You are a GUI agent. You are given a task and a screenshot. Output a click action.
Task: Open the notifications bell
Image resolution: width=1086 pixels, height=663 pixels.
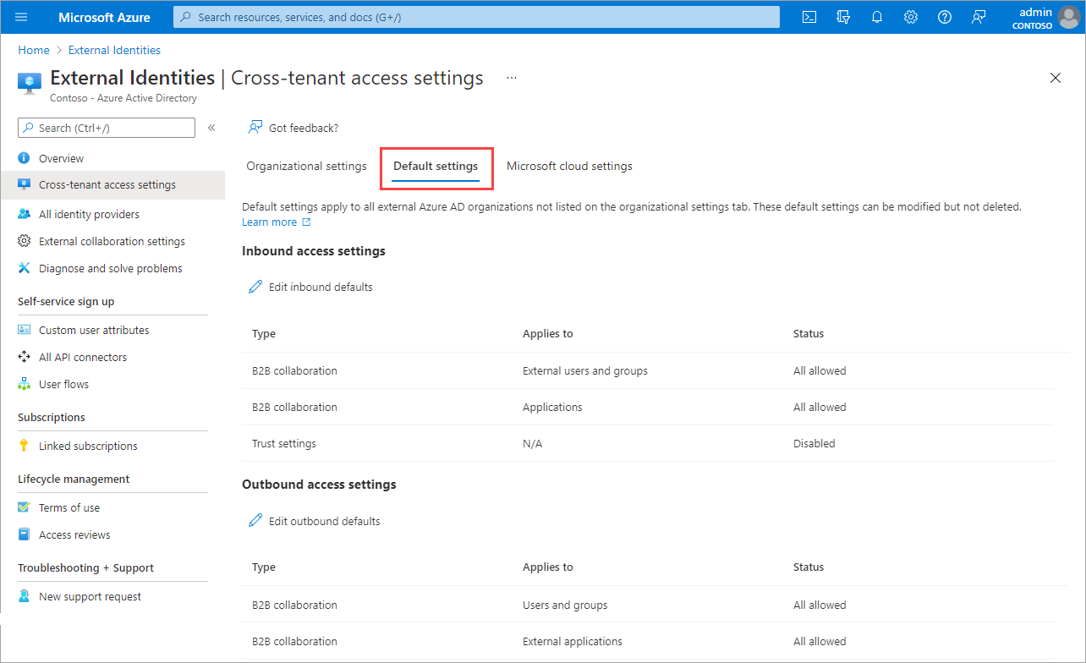[x=877, y=17]
